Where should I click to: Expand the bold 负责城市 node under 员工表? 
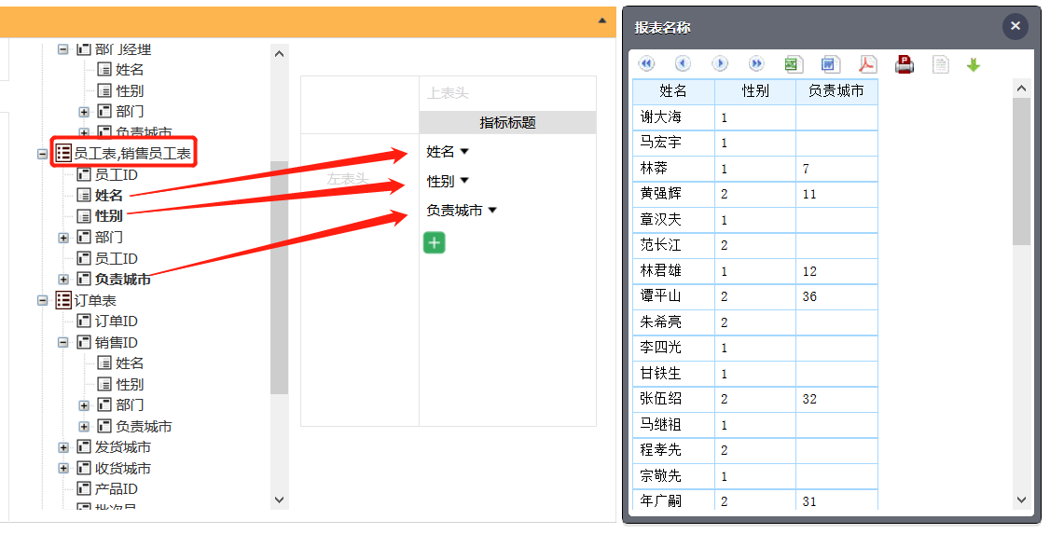click(x=63, y=280)
